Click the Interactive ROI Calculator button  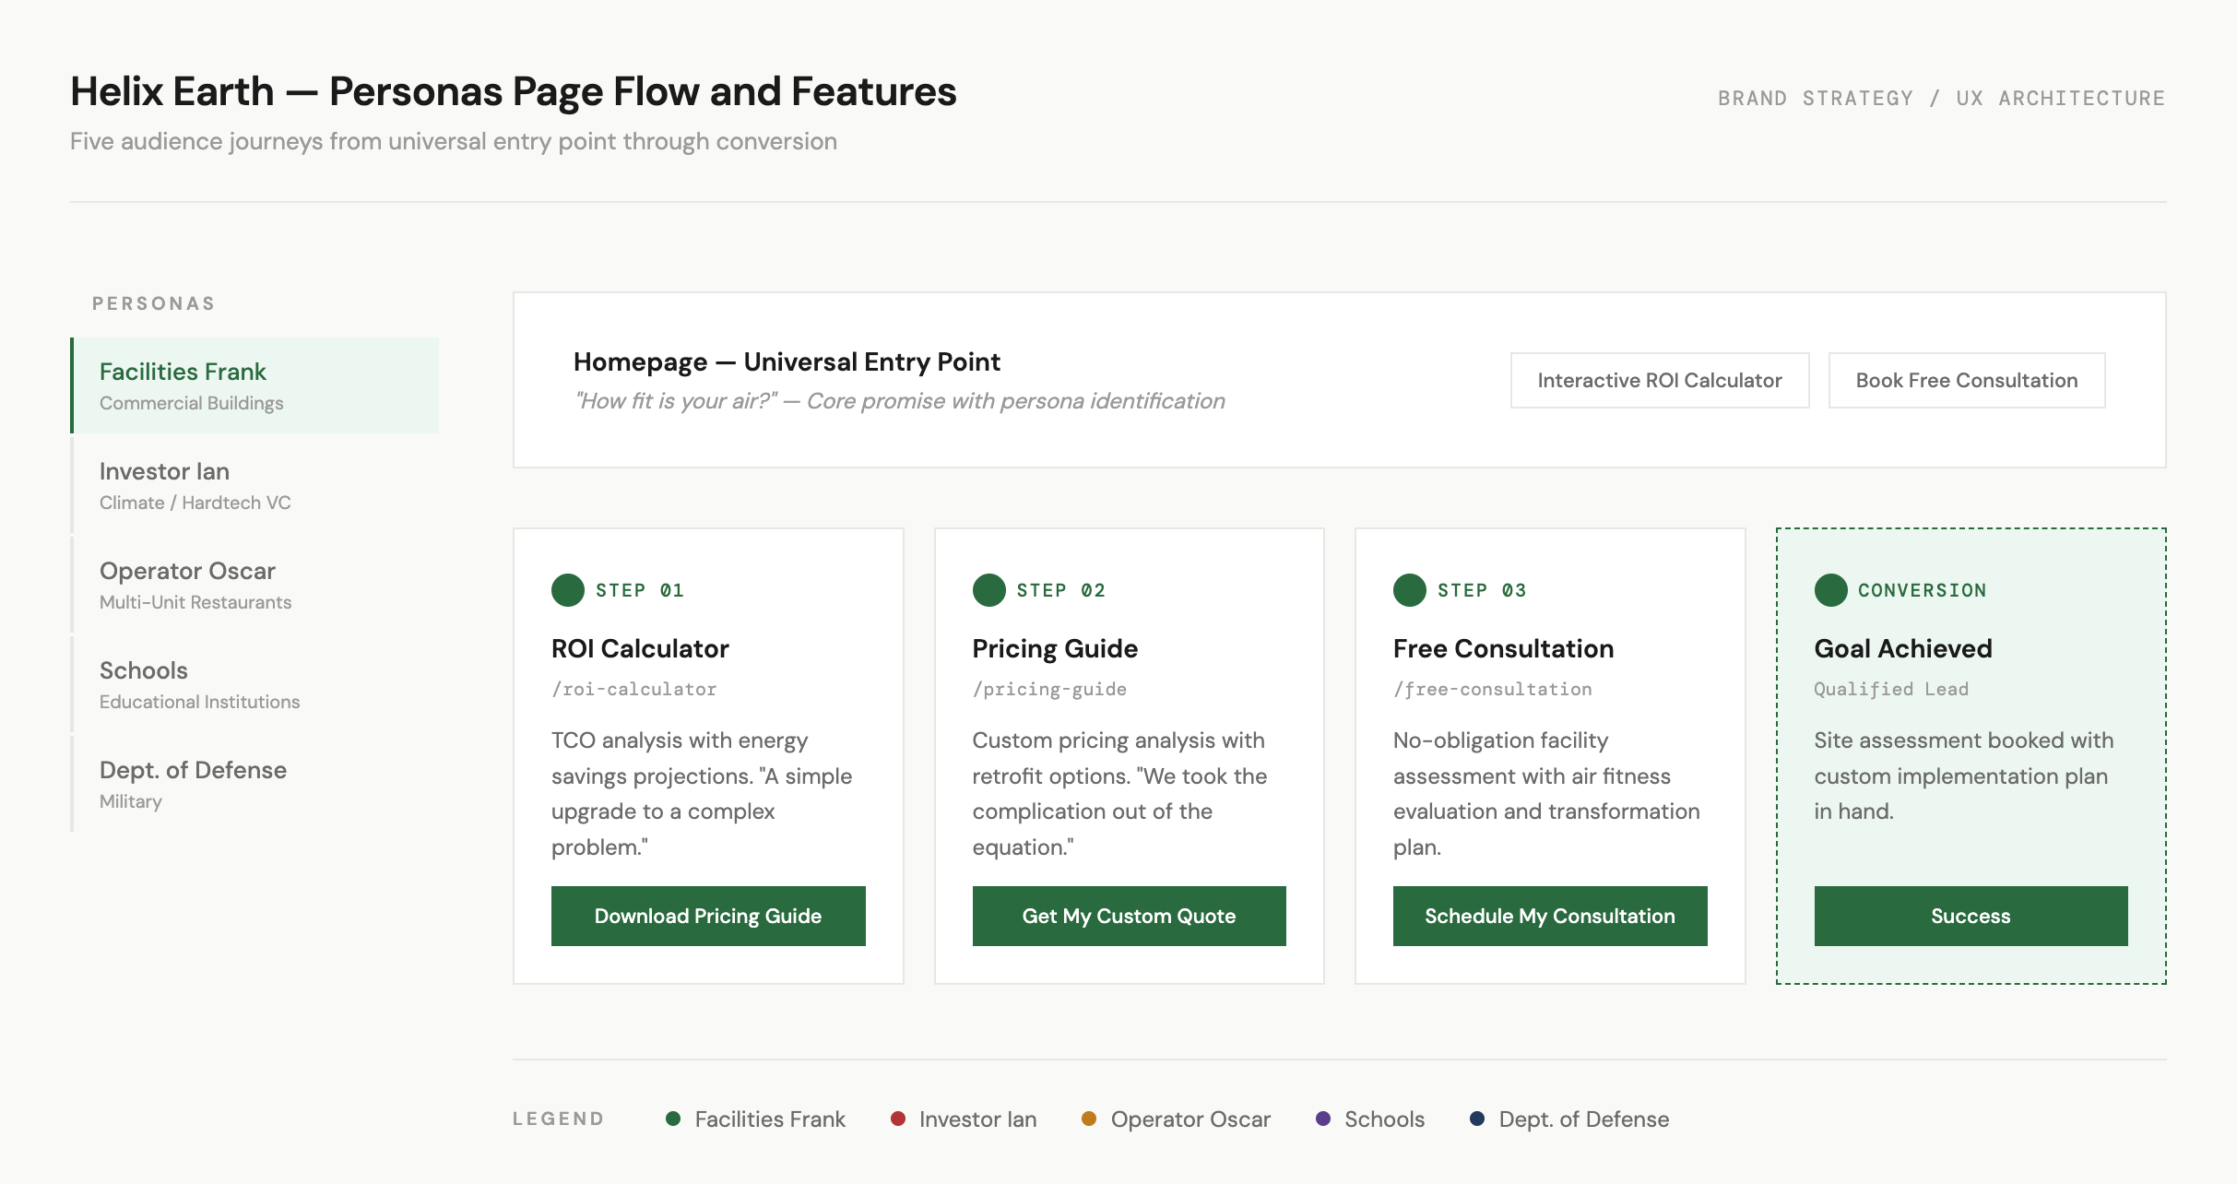[1659, 380]
